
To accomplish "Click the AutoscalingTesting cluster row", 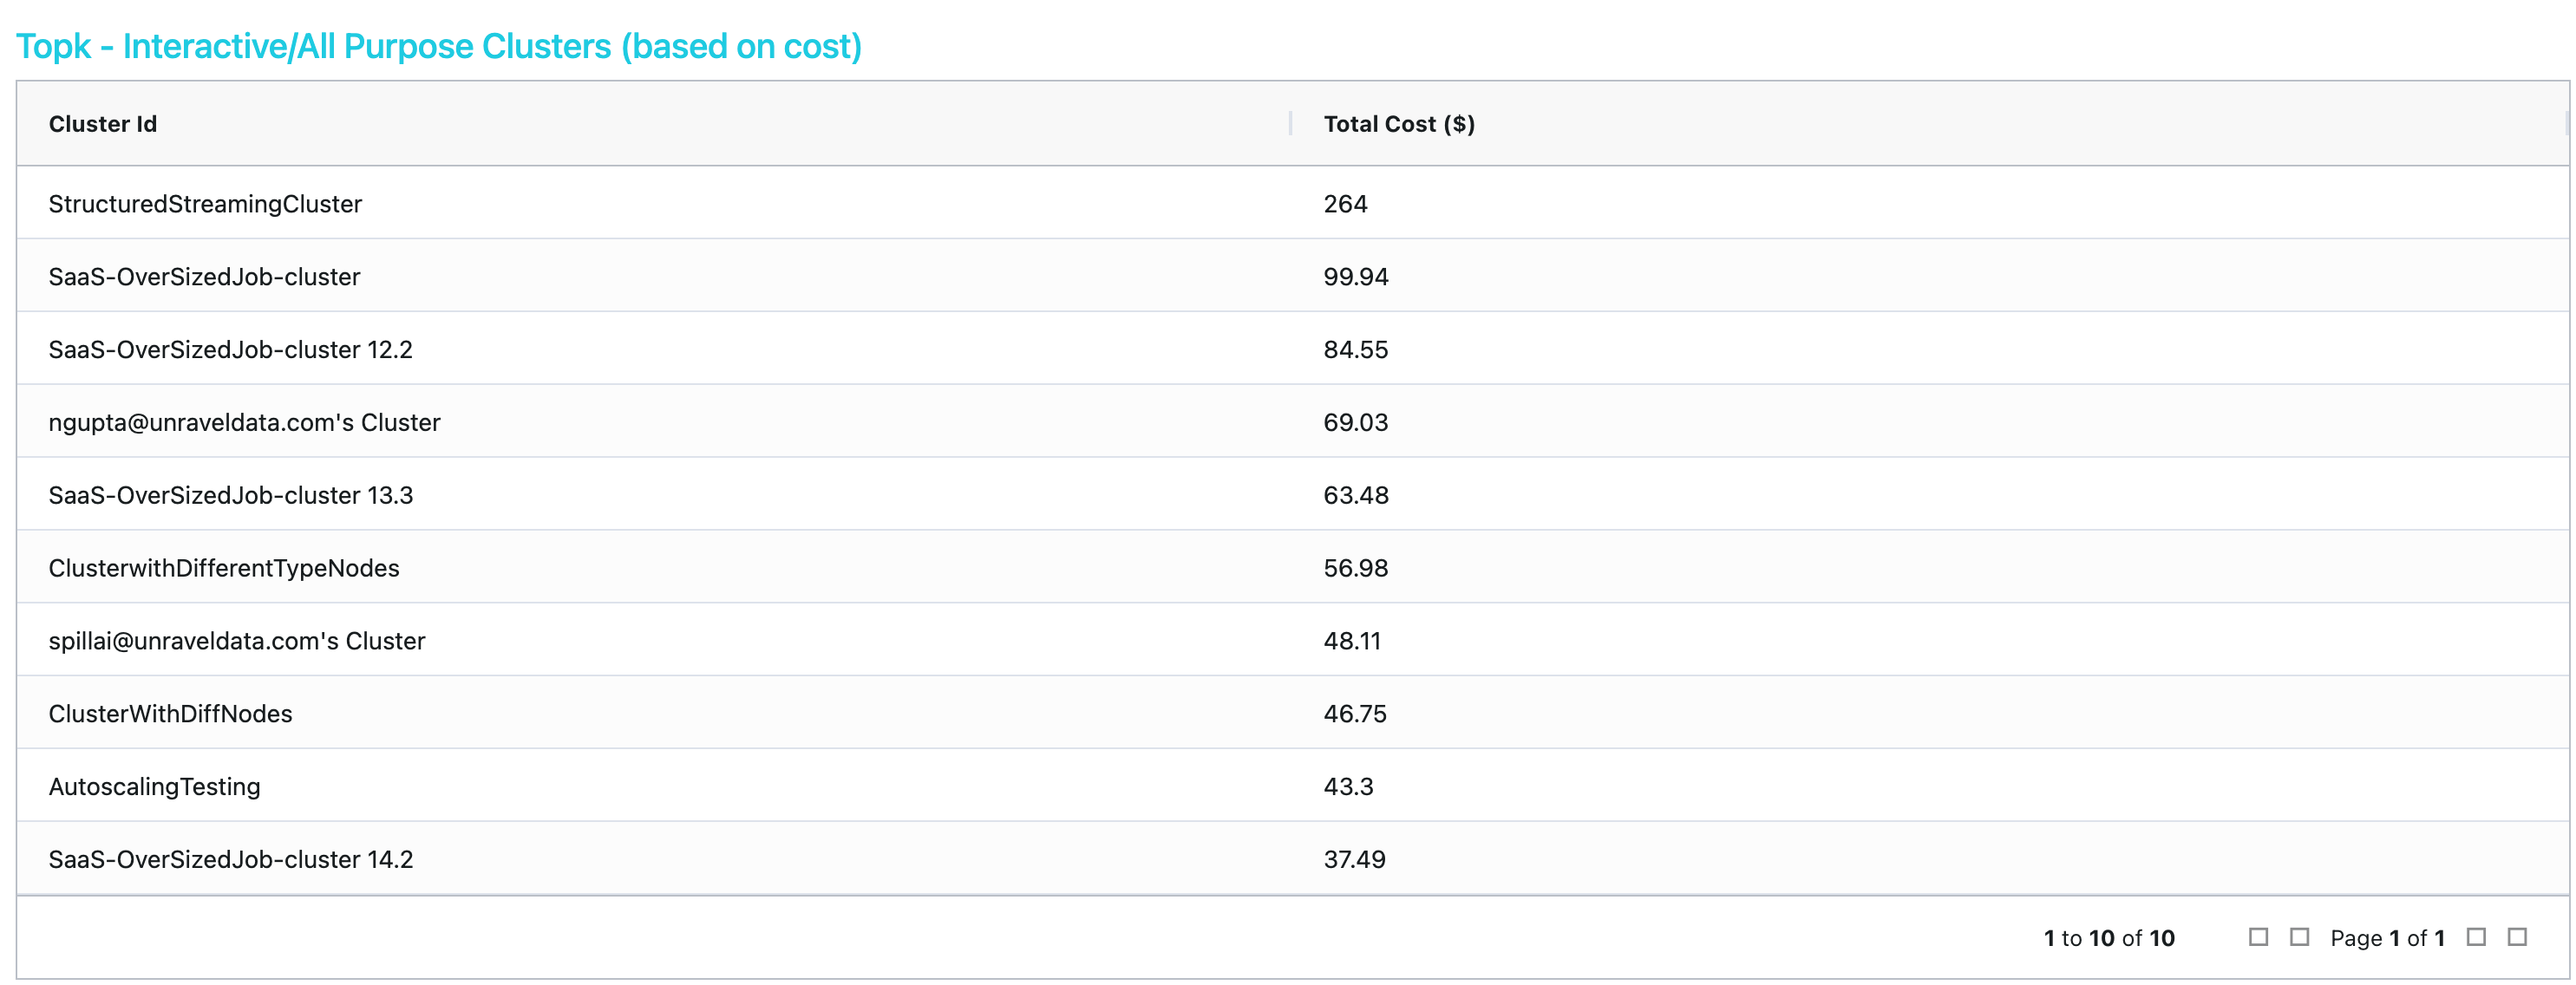I will 154,787.
